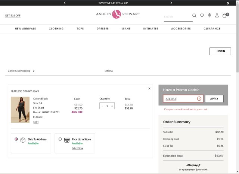The image size is (239, 174).
Task: Click 'Have a Promo Code?' heading
Action: point(181,90)
